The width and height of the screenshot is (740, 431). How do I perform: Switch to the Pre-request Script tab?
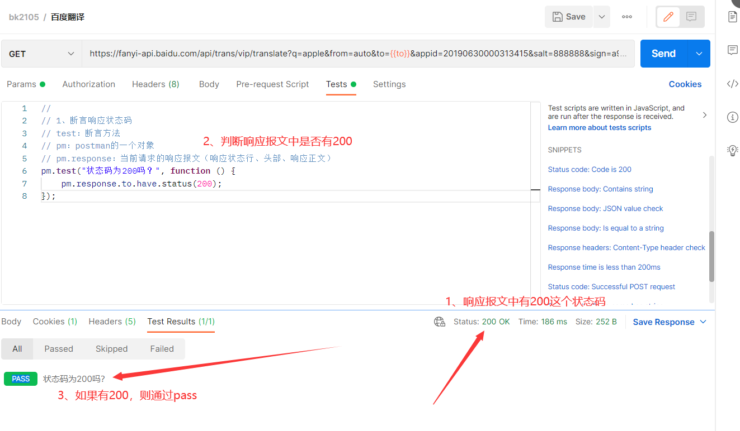(x=272, y=84)
